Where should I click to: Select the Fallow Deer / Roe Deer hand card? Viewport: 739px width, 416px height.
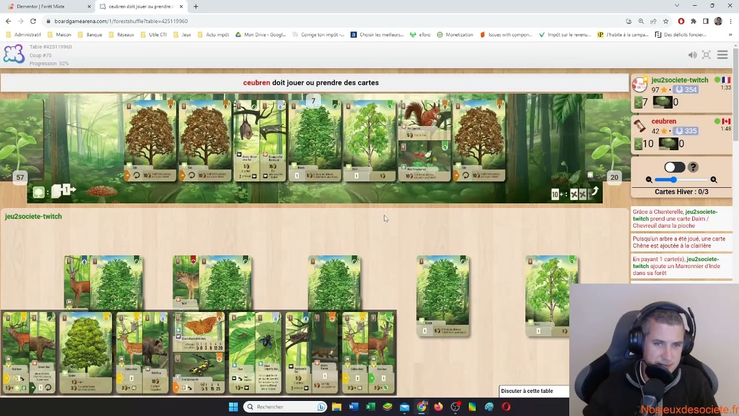point(369,353)
